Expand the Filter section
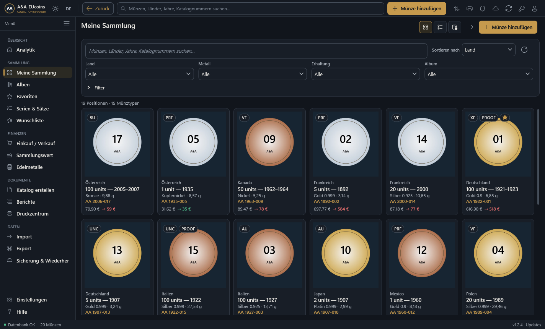The image size is (545, 329). click(x=96, y=88)
